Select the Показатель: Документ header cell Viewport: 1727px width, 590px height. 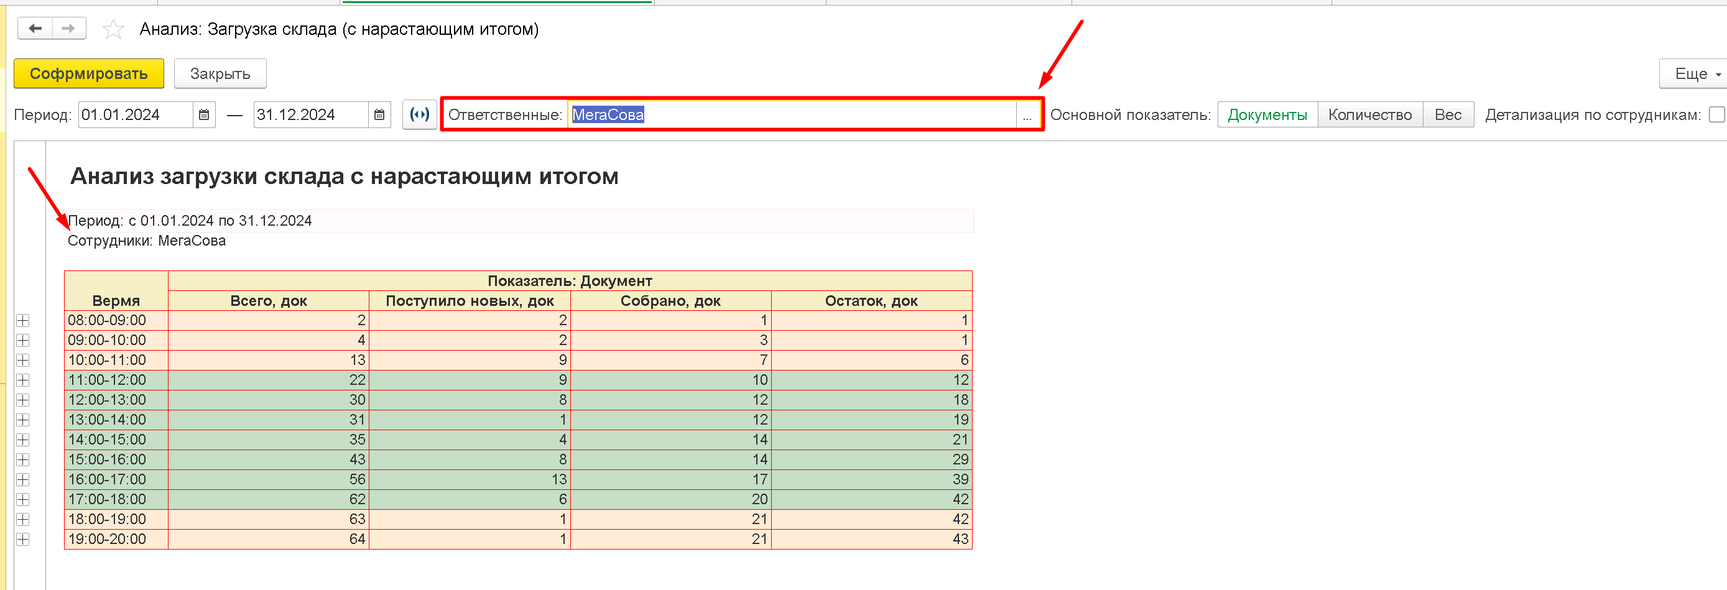[570, 281]
